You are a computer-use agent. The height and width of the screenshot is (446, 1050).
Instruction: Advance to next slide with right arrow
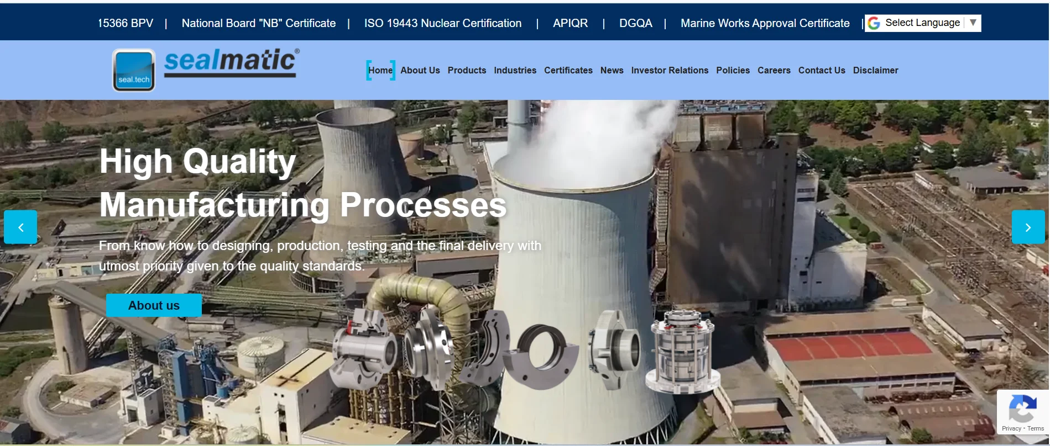click(1028, 227)
